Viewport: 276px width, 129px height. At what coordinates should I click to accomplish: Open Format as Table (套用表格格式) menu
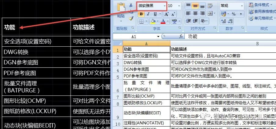262,12
